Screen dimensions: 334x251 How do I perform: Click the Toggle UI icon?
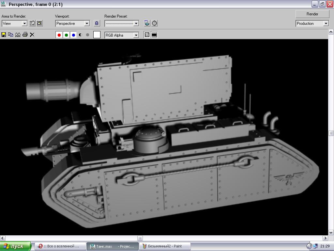[x=154, y=35]
